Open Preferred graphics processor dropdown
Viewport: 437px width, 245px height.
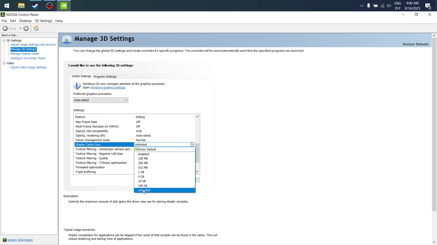pos(101,100)
